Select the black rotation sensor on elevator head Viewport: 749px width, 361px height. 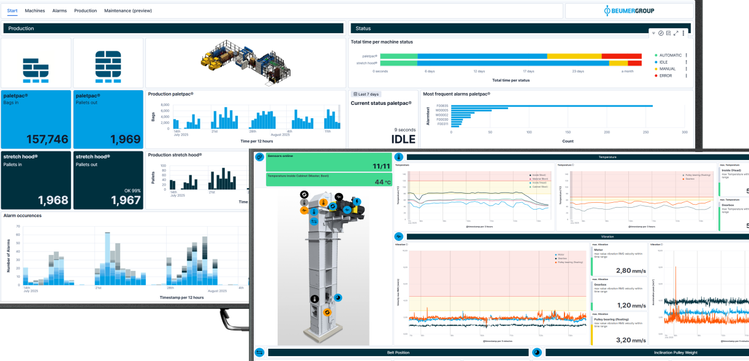(304, 194)
